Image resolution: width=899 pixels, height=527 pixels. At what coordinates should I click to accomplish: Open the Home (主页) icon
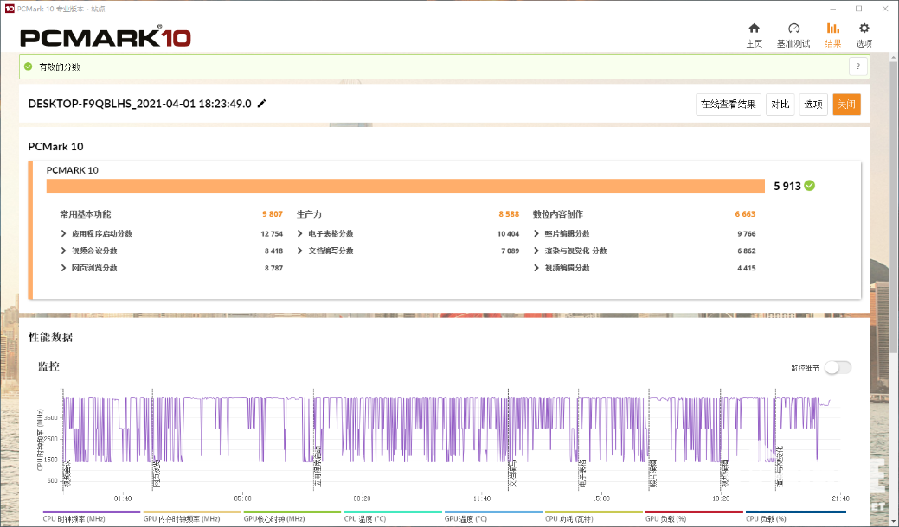754,28
